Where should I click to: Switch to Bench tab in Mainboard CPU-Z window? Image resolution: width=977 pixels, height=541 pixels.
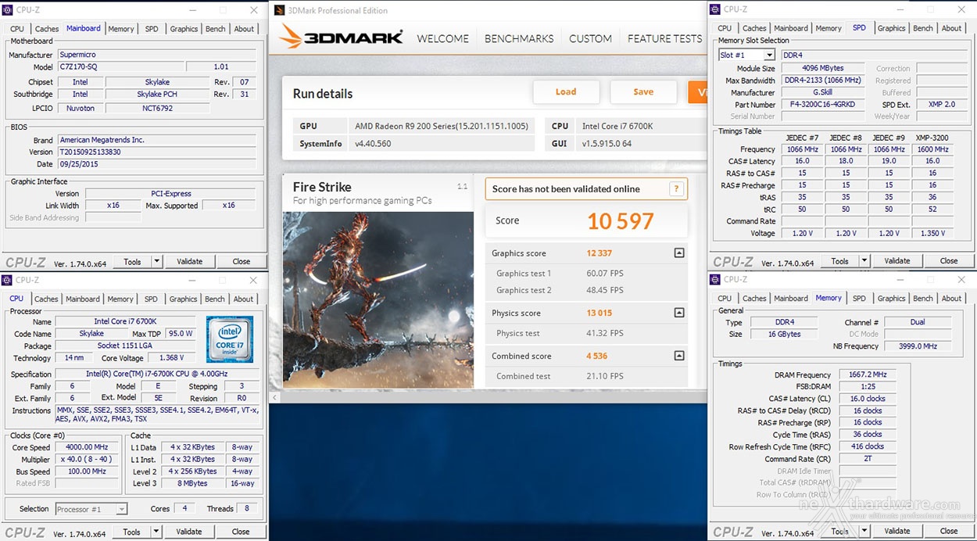pyautogui.click(x=215, y=29)
